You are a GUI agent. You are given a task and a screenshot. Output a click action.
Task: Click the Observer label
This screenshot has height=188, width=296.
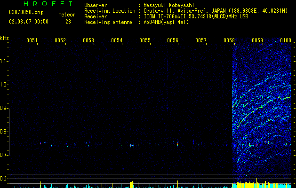[96, 5]
